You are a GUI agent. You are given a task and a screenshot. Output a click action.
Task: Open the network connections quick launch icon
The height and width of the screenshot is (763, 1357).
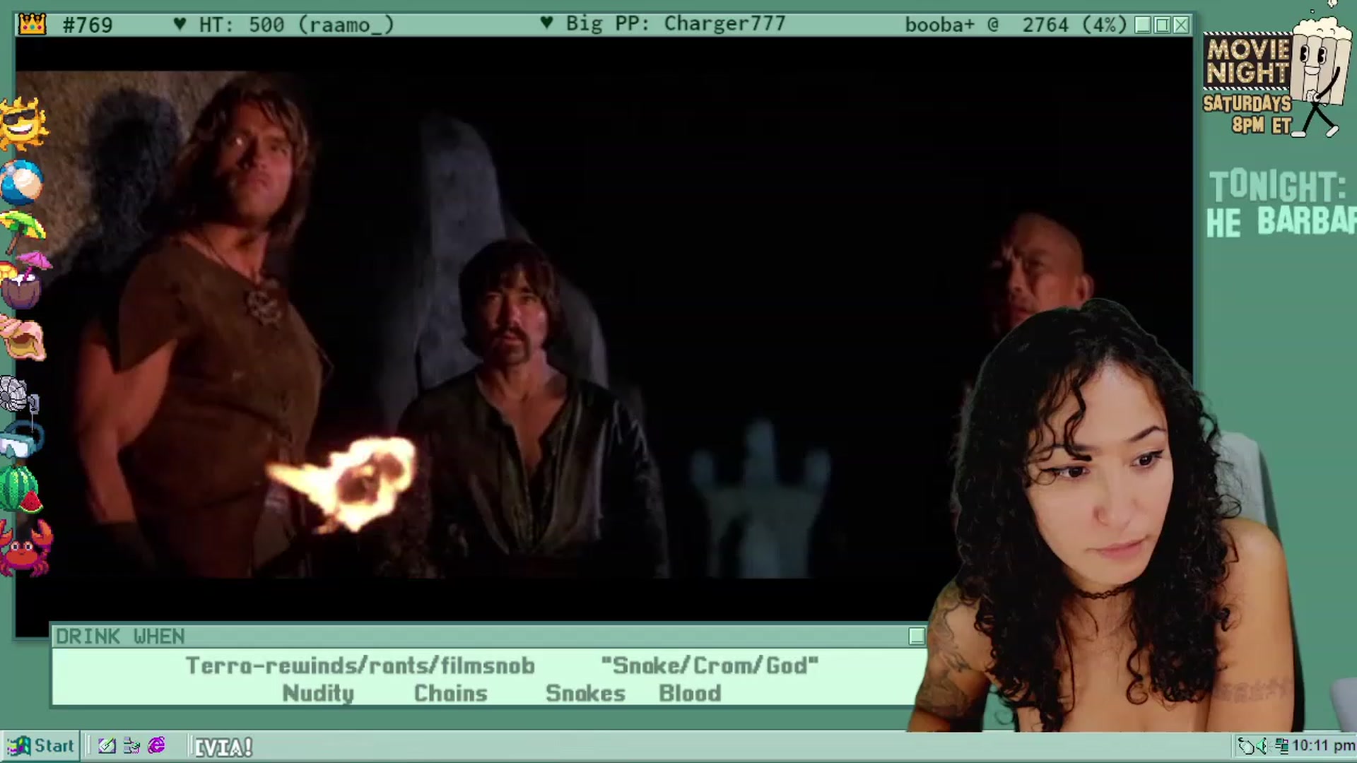coord(131,745)
